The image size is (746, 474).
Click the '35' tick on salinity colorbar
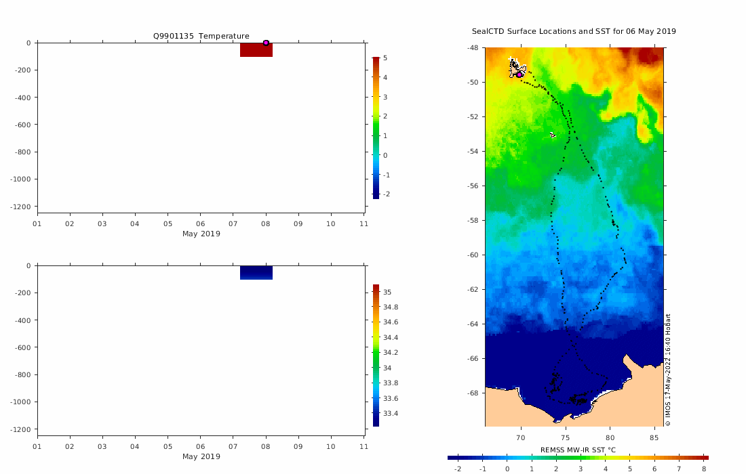[x=387, y=292]
